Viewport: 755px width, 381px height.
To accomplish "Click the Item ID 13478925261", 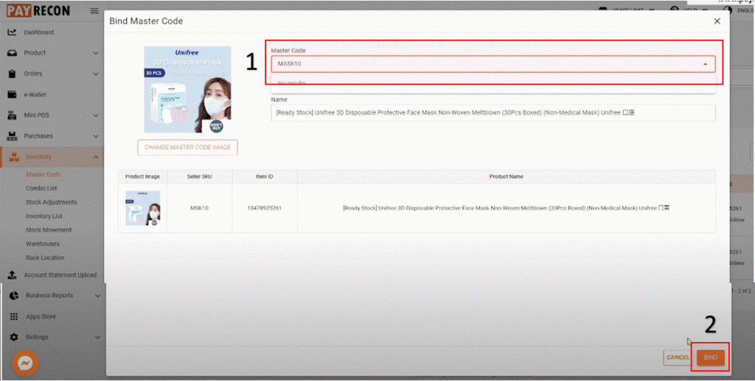I will coord(265,208).
